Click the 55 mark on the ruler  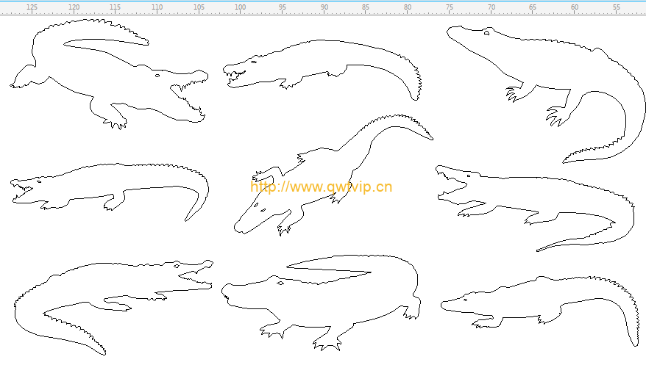617,7
